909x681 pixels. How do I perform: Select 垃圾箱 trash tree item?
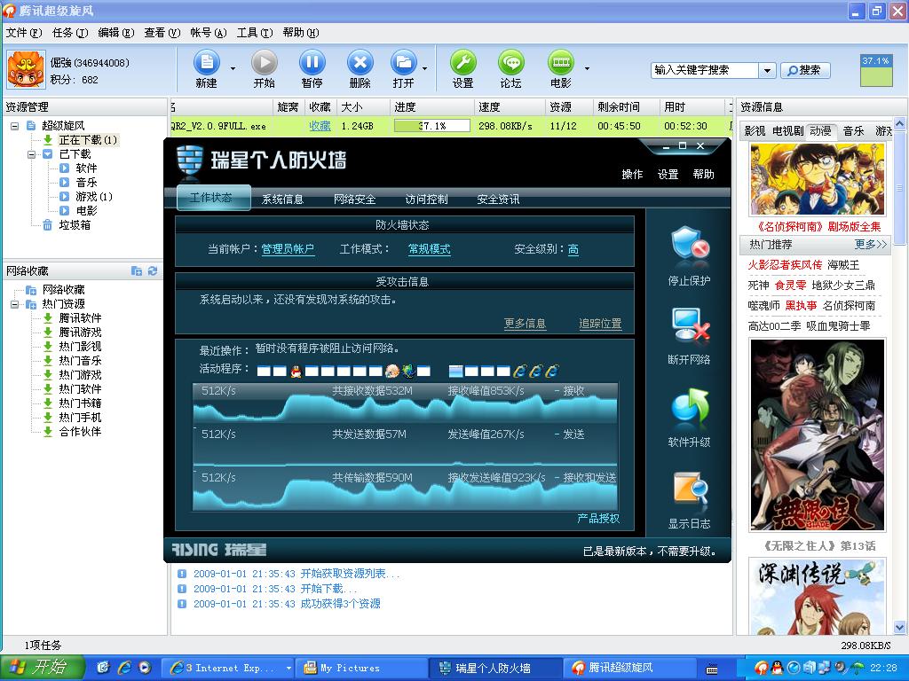click(x=75, y=224)
